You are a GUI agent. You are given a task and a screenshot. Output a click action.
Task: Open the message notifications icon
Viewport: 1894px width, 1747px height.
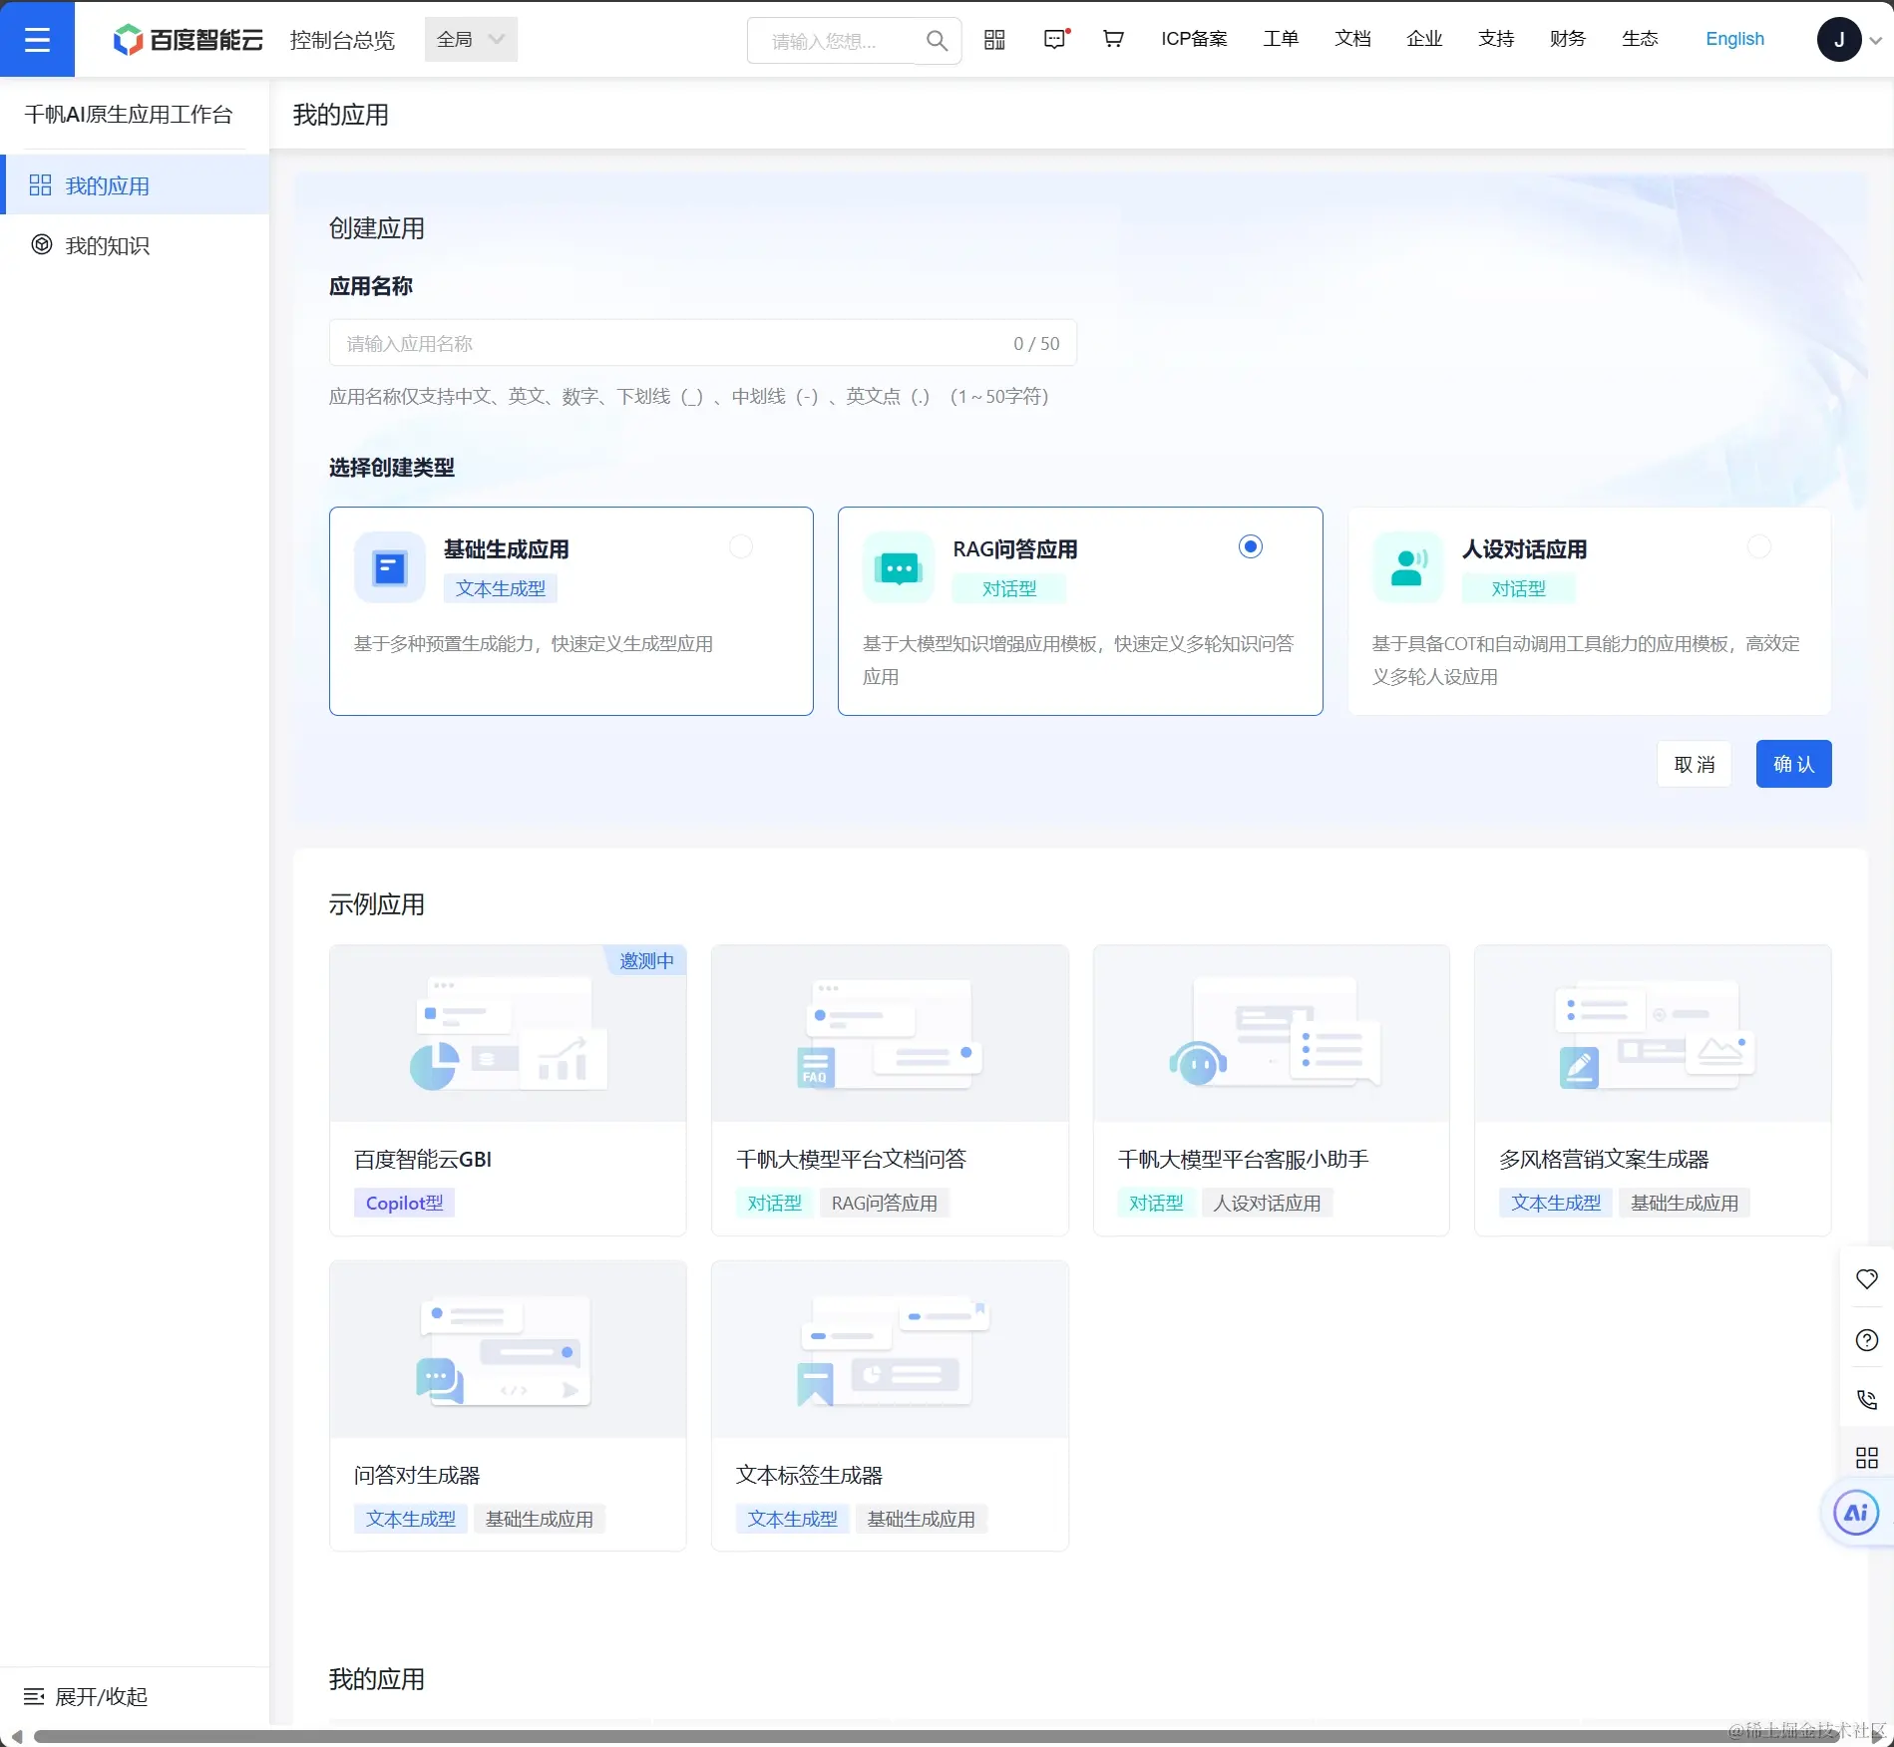[x=1055, y=39]
